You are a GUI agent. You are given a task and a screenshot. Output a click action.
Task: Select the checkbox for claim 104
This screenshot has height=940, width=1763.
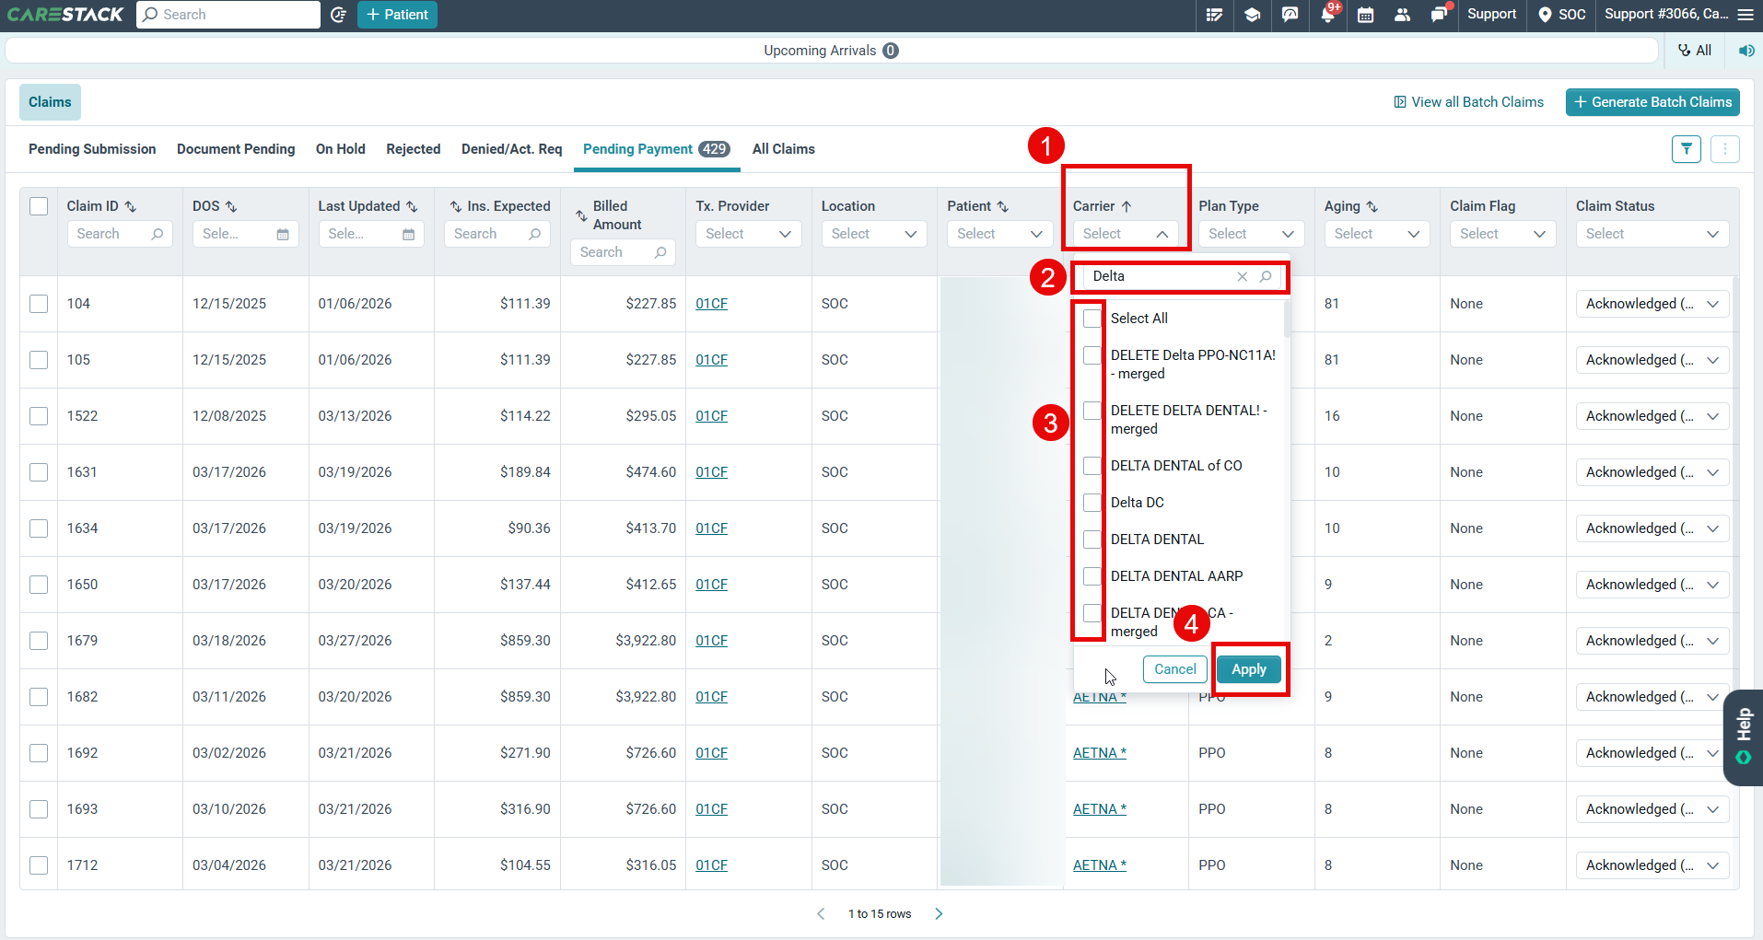(39, 304)
